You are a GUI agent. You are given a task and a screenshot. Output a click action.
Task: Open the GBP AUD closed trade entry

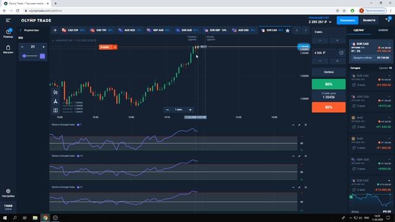click(x=371, y=164)
